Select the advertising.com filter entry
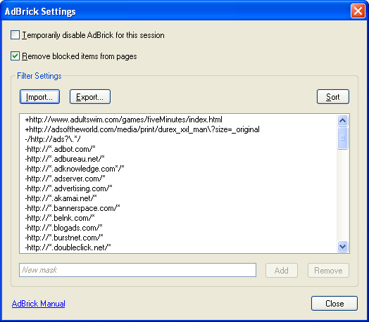This screenshot has height=322, width=369. [68, 188]
